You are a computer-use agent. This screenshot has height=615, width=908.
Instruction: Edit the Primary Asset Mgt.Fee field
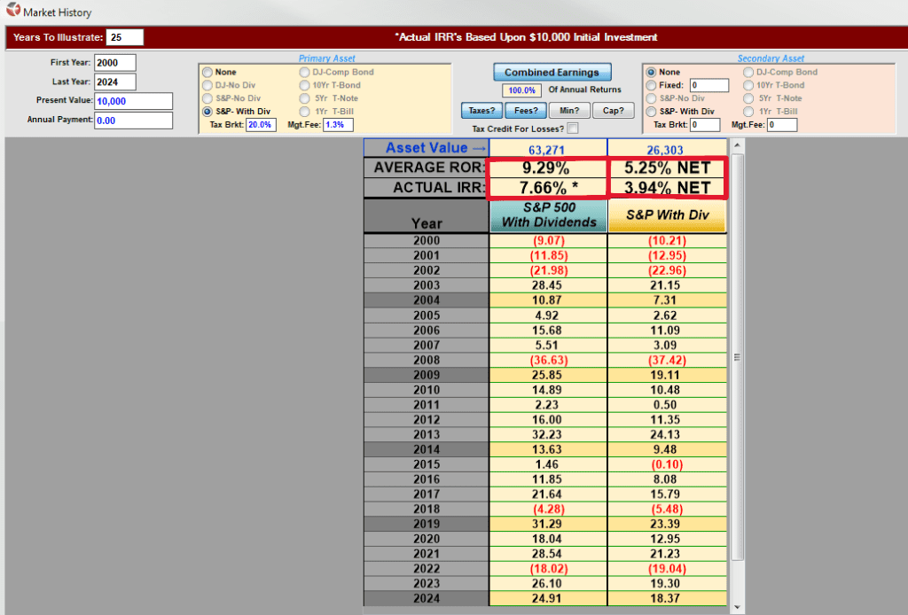coord(338,124)
